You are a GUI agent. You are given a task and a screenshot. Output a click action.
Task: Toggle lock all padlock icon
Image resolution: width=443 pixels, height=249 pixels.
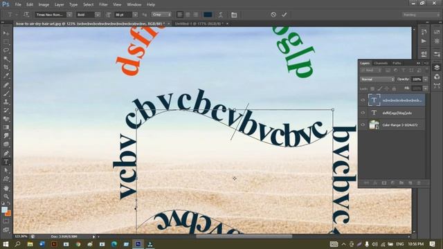click(x=394, y=89)
